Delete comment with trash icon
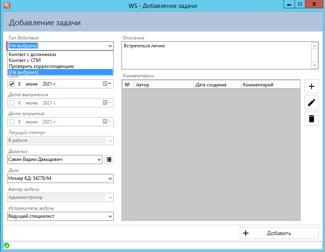 click(x=311, y=119)
